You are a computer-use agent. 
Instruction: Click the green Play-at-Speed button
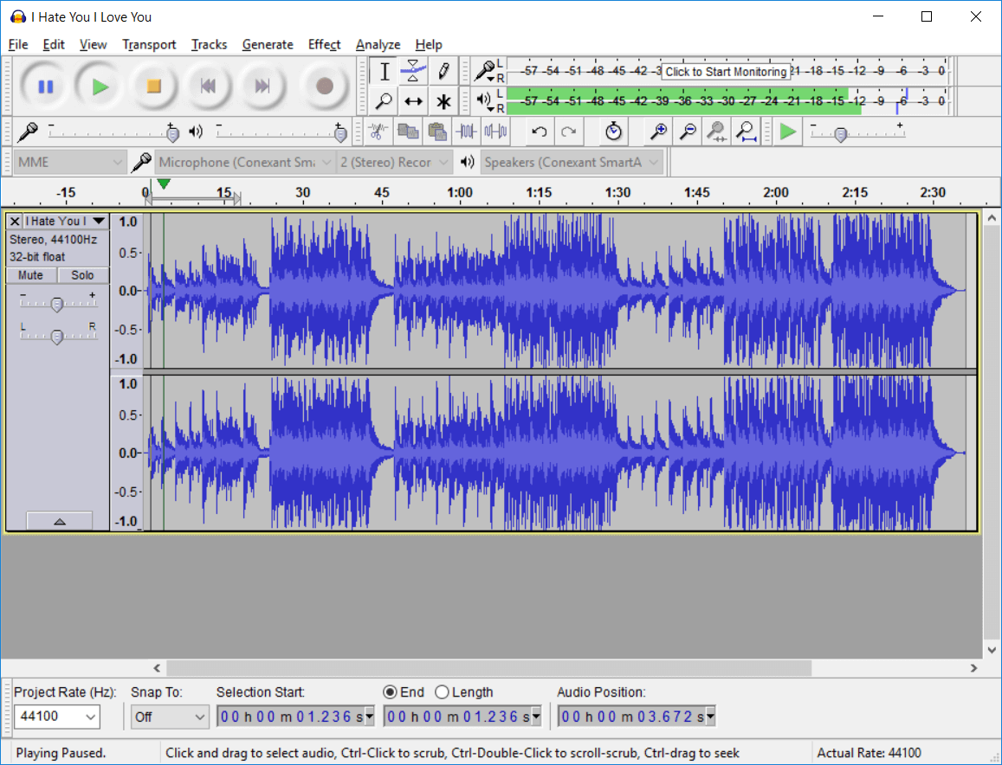[788, 132]
